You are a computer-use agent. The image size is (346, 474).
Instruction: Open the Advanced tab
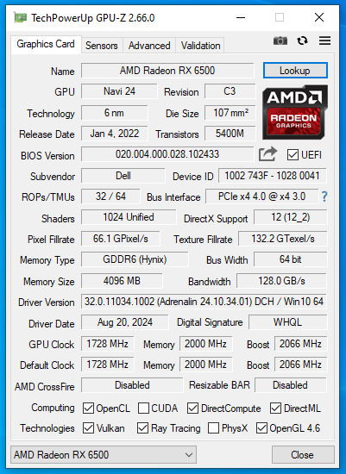pos(149,46)
